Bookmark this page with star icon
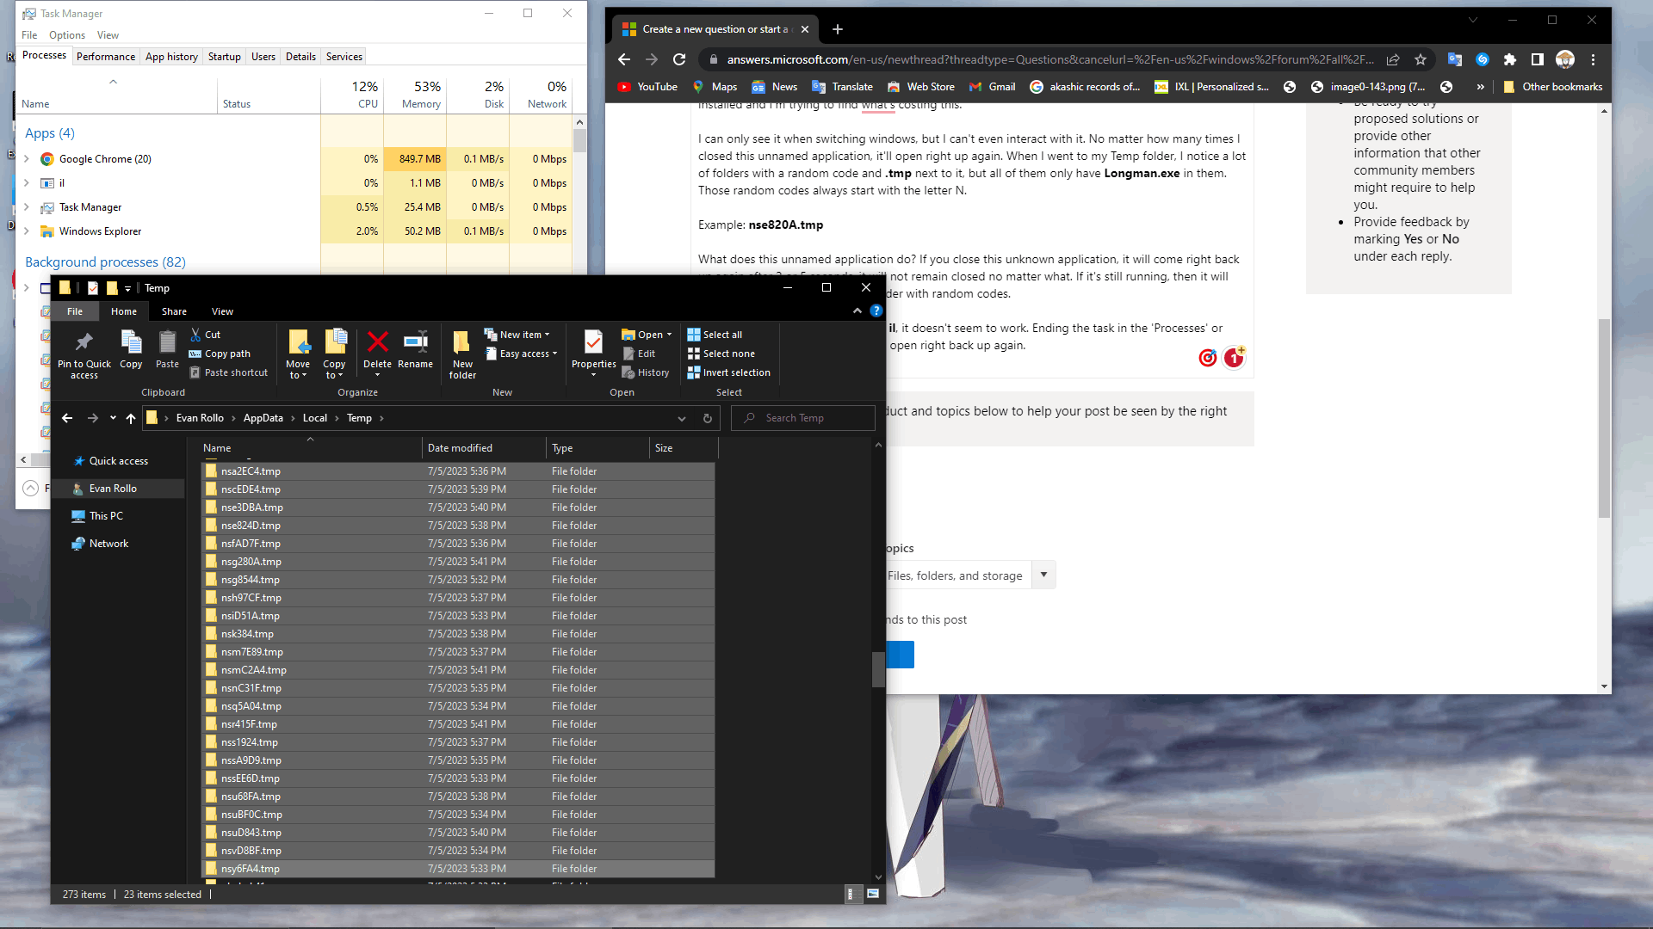This screenshot has height=929, width=1653. point(1421,59)
